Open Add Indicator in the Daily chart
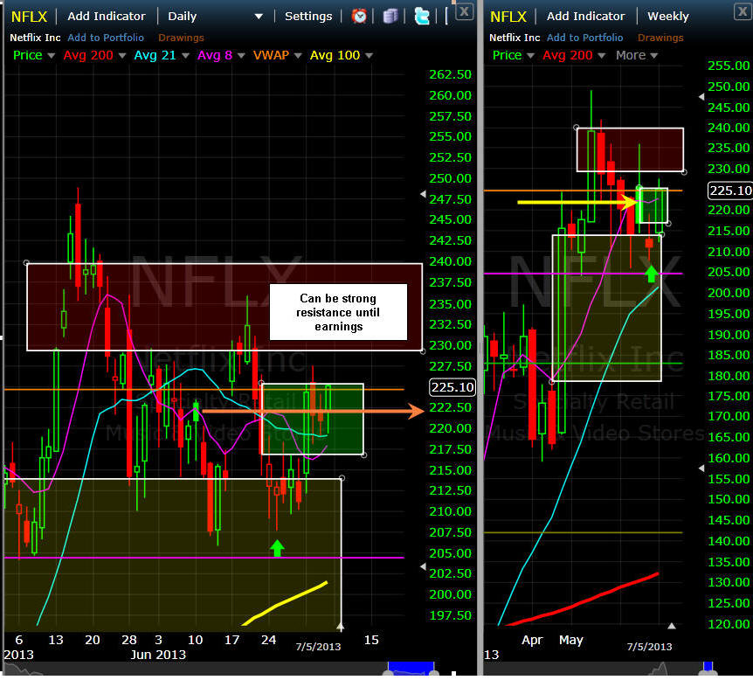Image resolution: width=753 pixels, height=680 pixels. tap(106, 17)
